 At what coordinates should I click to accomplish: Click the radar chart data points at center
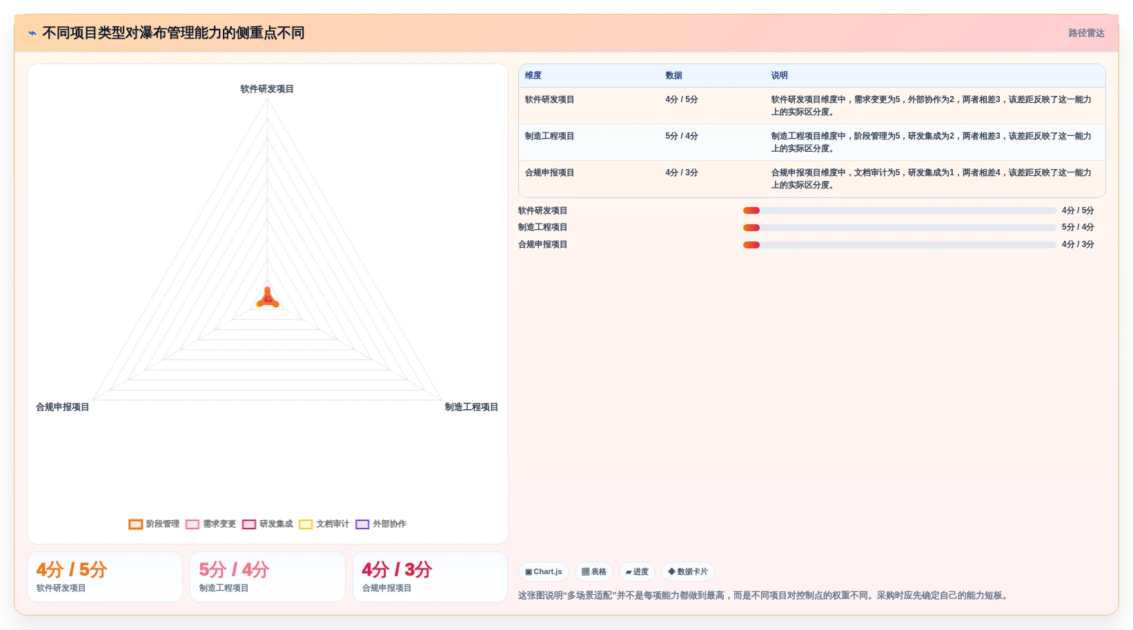tap(268, 298)
